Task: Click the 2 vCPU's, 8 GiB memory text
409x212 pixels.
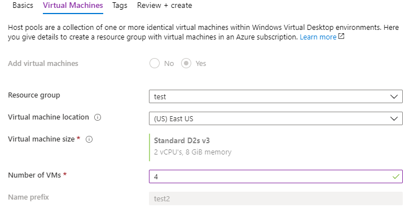Action: pyautogui.click(x=192, y=152)
